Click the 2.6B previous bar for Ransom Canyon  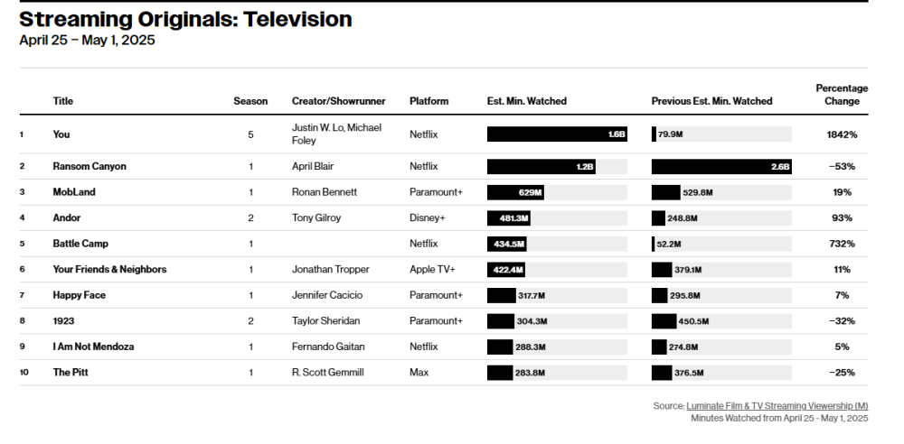[x=721, y=166]
